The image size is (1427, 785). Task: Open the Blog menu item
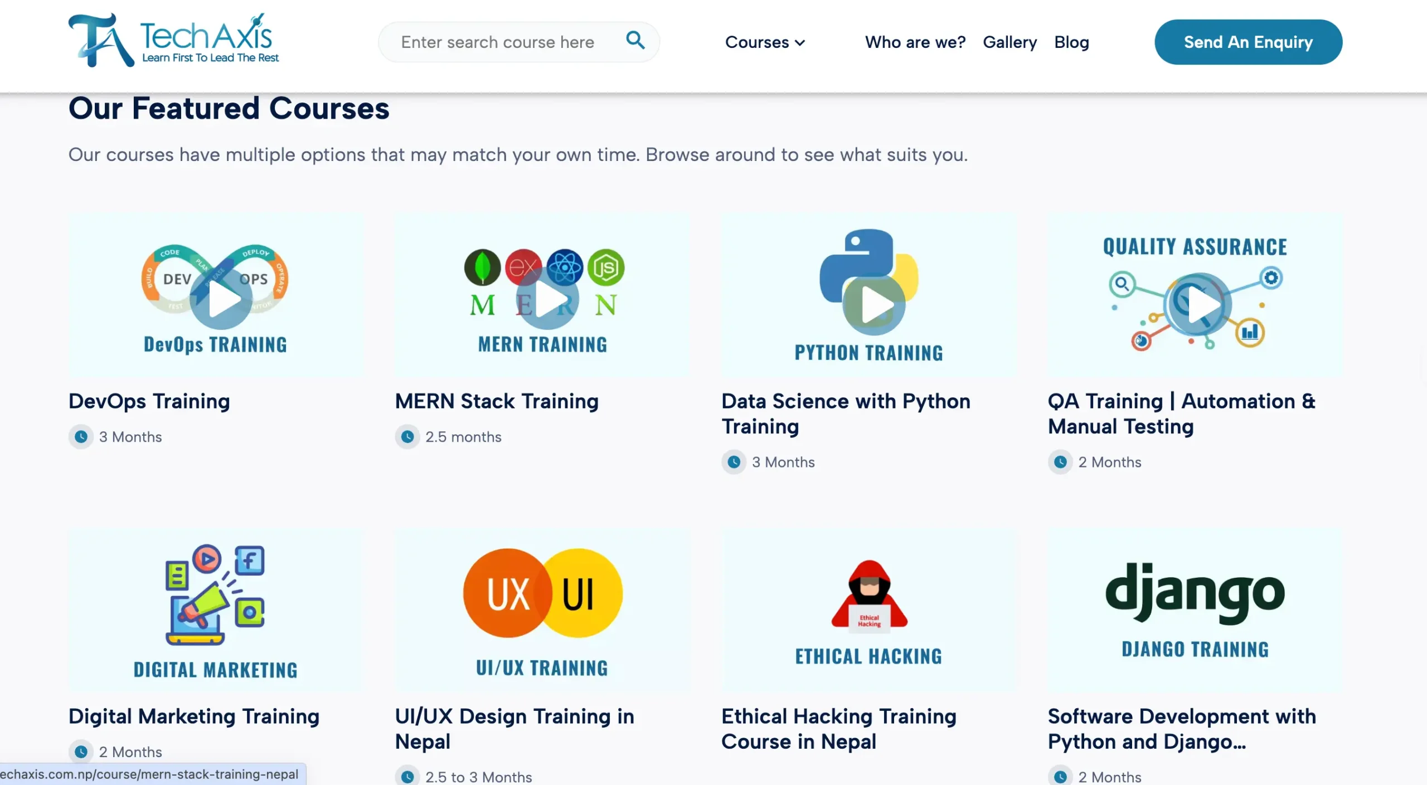[x=1071, y=42]
